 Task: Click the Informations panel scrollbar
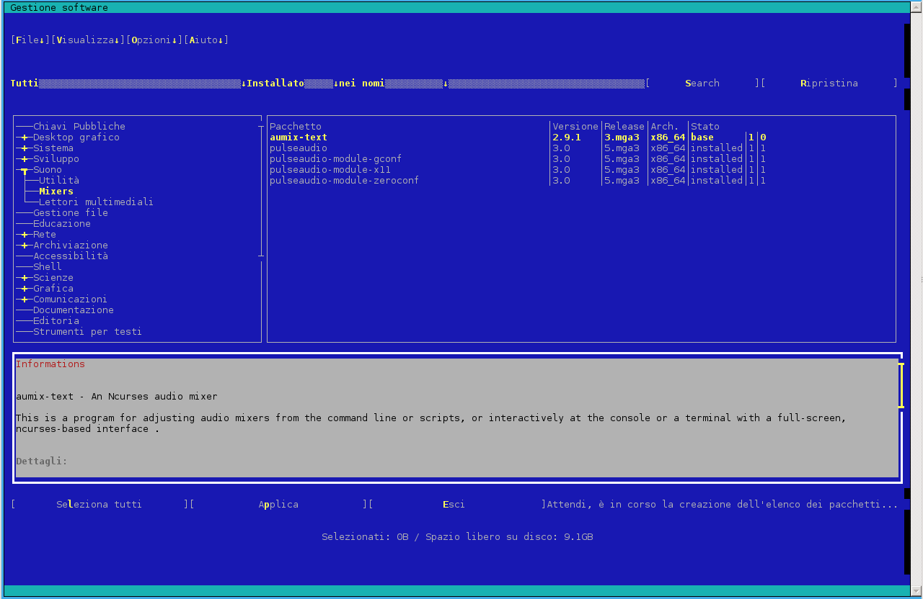click(x=901, y=385)
